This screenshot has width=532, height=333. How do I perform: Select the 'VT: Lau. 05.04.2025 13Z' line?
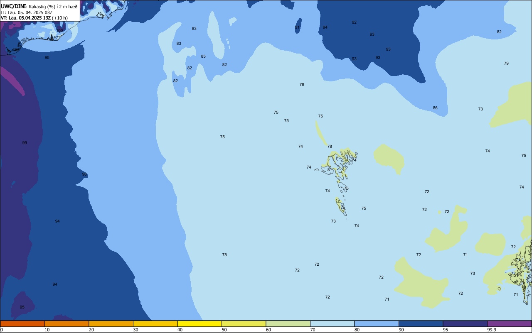[x=26, y=18]
